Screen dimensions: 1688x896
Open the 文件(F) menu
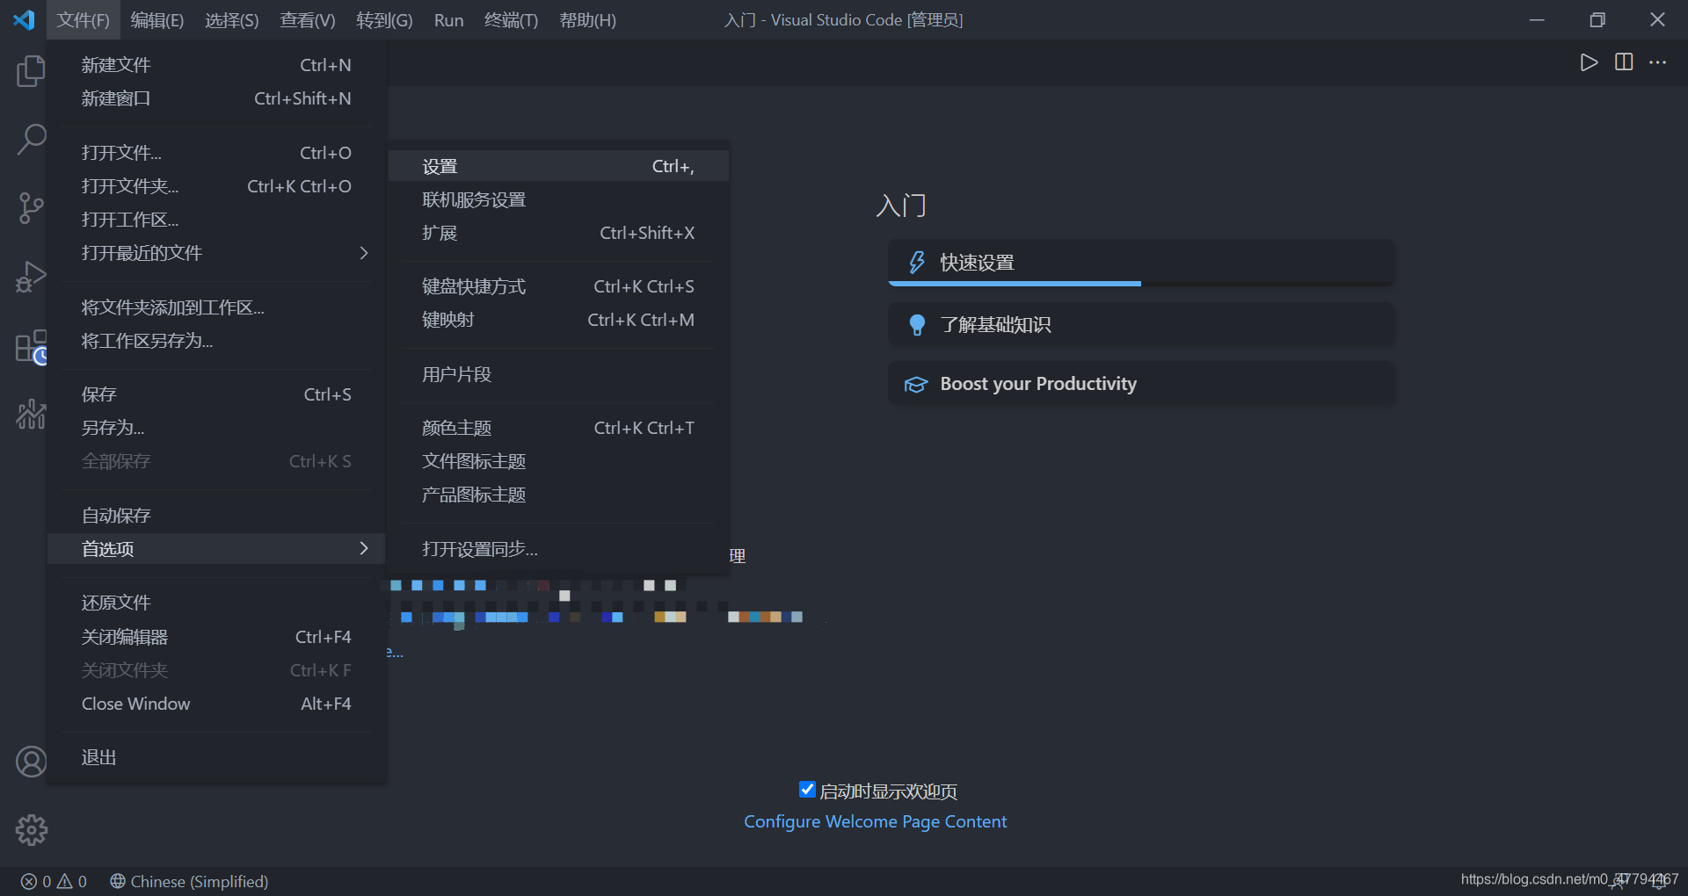pos(84,19)
